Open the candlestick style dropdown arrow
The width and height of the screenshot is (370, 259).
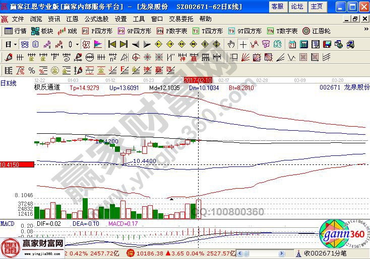coord(77,44)
